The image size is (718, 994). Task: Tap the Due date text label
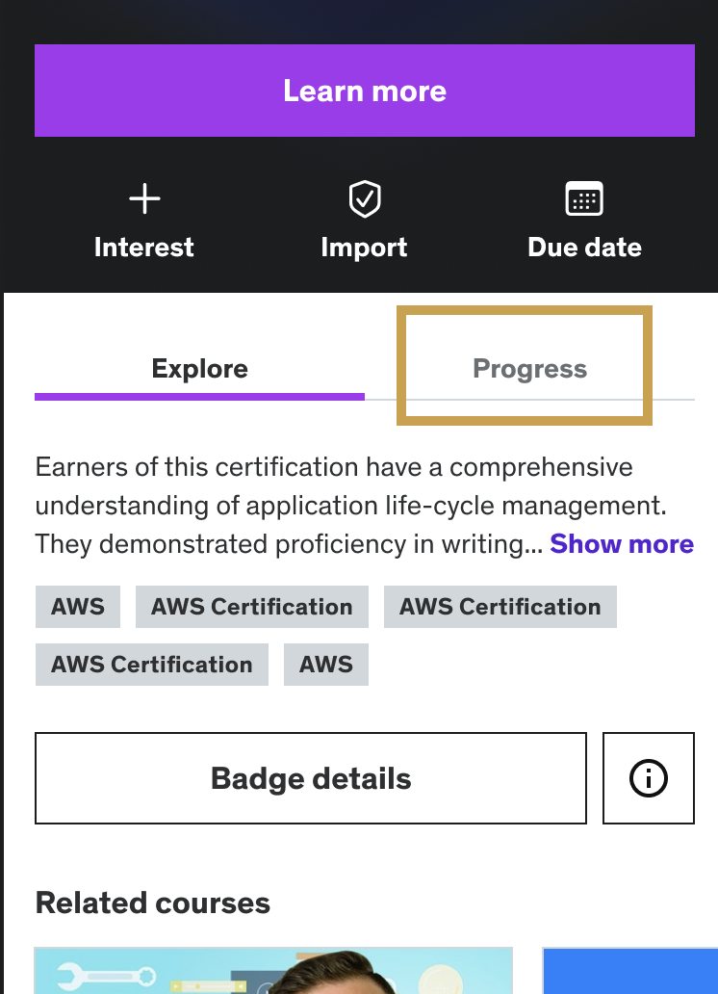[584, 248]
